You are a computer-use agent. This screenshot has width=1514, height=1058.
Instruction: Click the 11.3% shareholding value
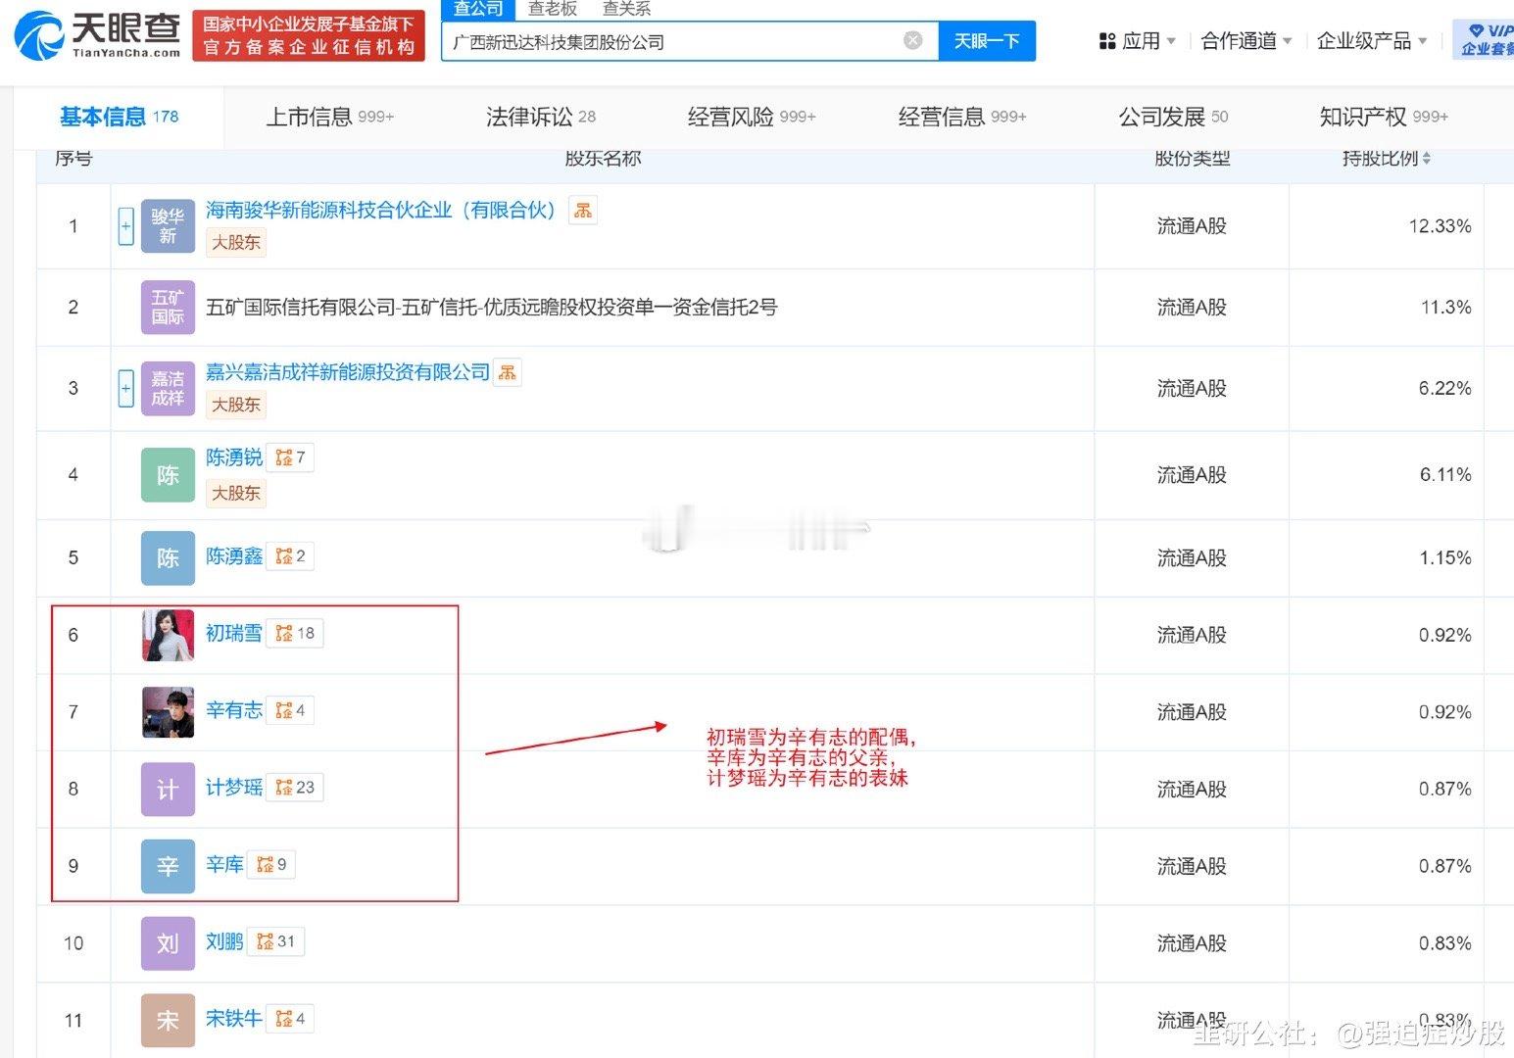(1445, 308)
